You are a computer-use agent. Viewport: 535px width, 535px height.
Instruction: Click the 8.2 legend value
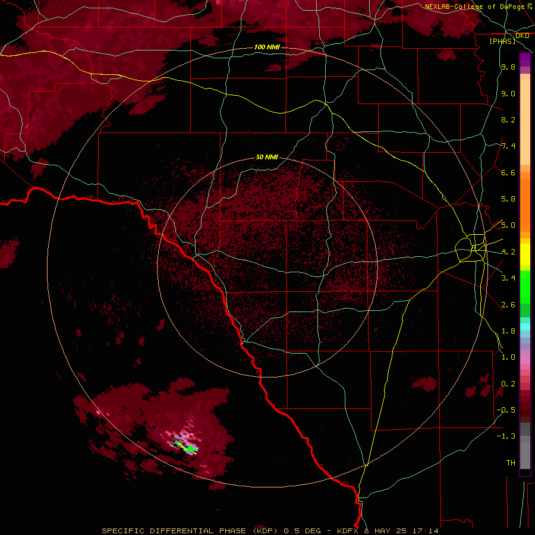508,119
